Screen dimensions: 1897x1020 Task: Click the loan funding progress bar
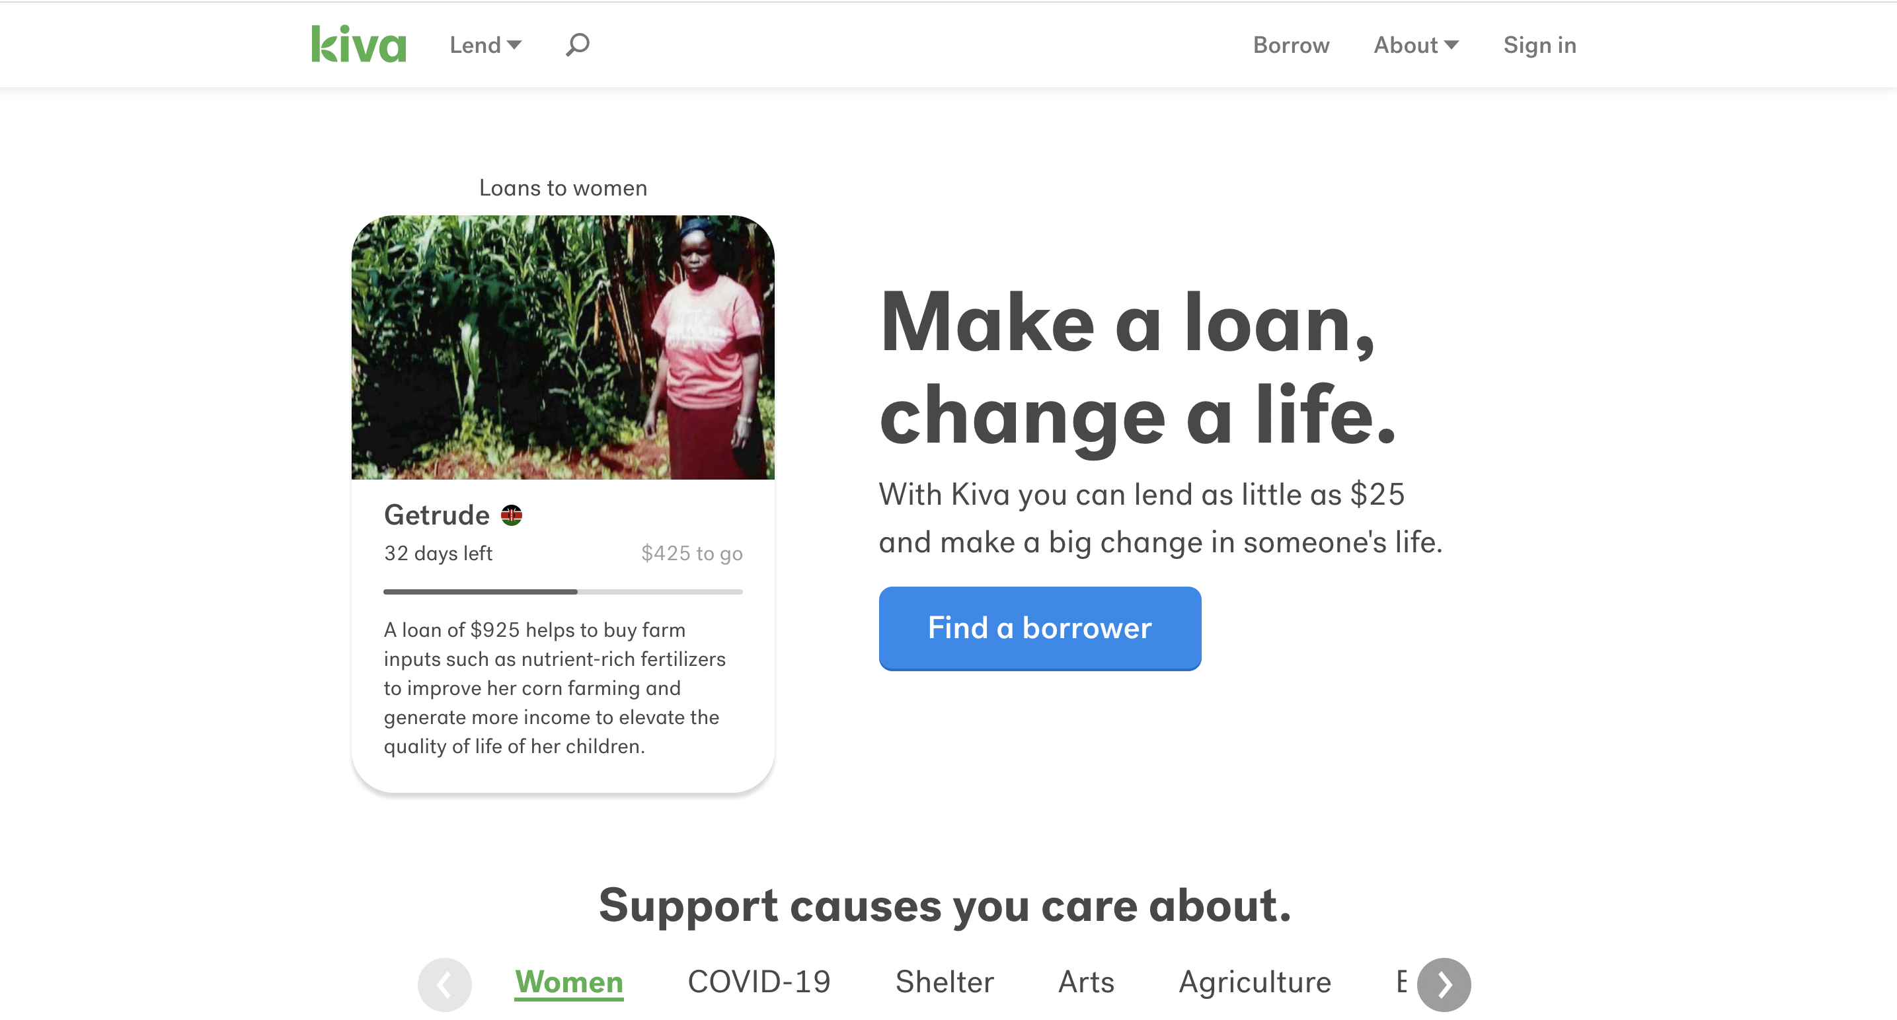(562, 592)
